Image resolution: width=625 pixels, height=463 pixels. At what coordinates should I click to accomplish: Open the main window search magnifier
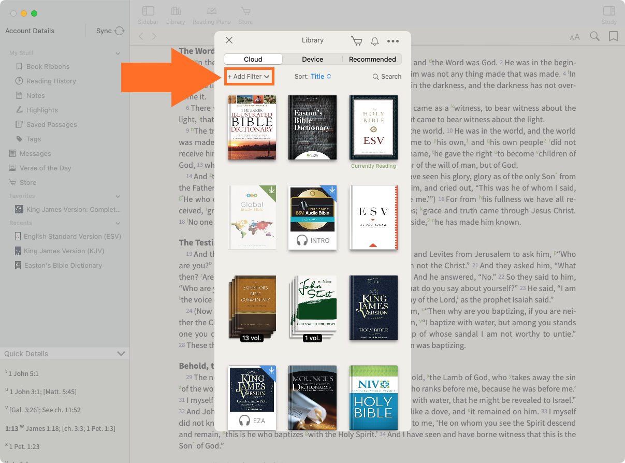(595, 36)
